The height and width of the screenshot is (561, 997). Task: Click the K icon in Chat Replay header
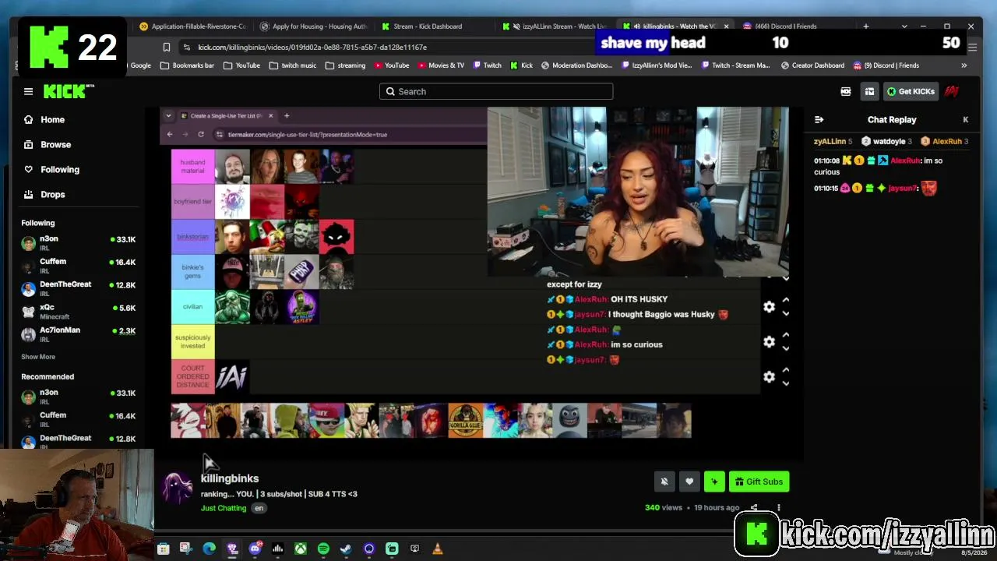(965, 119)
